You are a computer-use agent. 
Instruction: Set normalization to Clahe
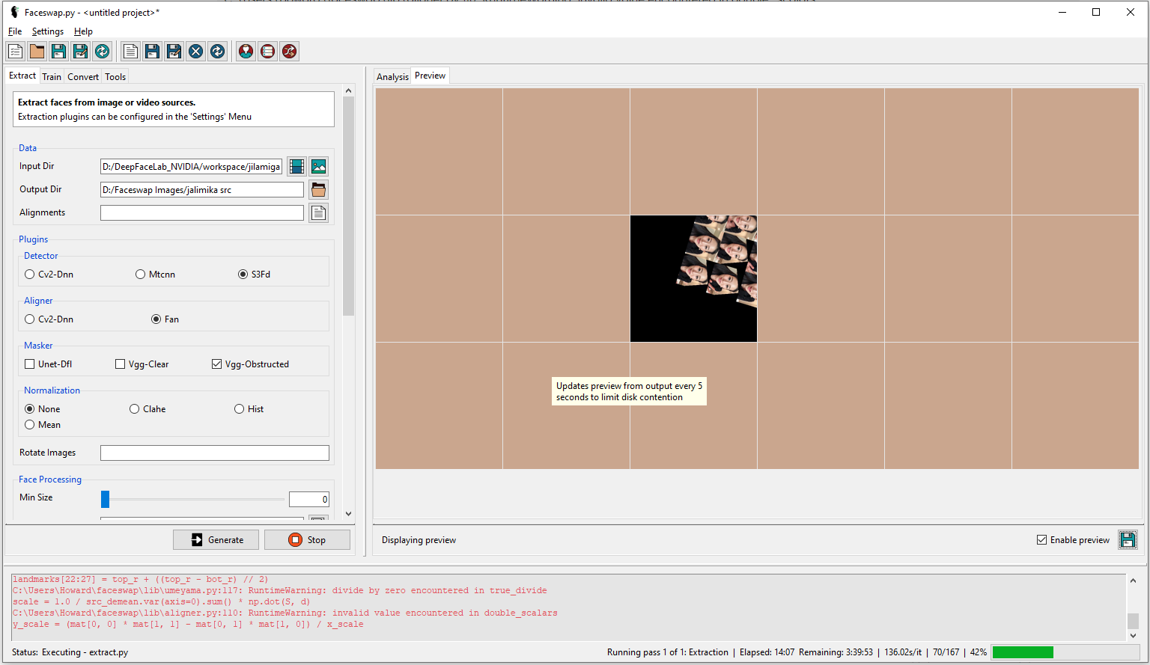coord(147,409)
